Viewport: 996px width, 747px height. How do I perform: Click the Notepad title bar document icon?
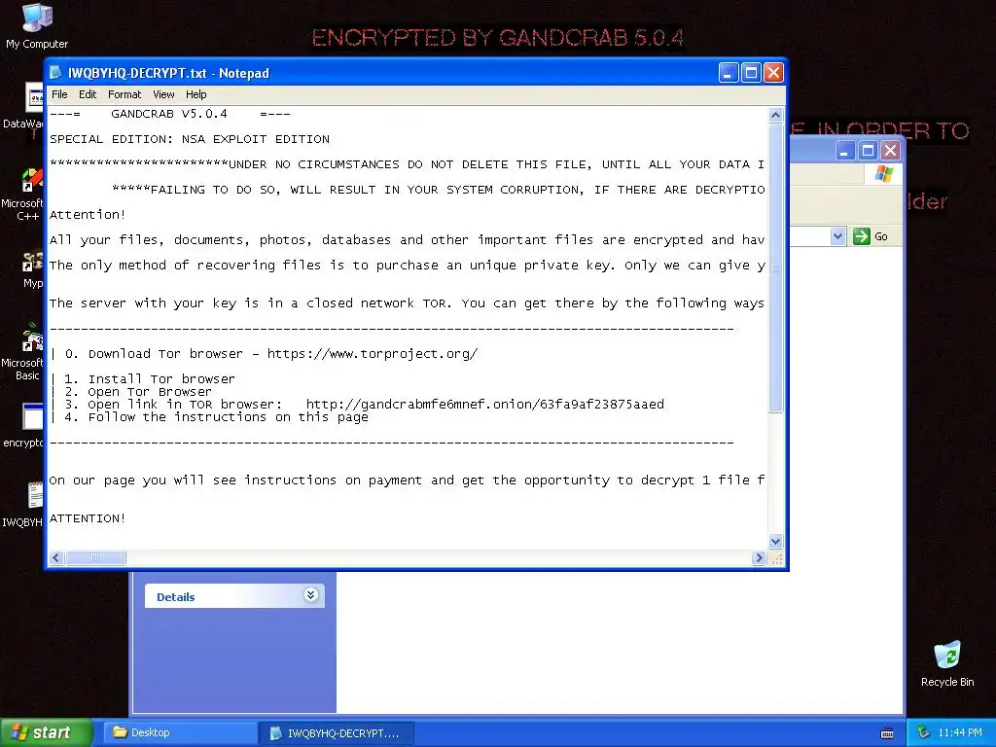click(55, 72)
